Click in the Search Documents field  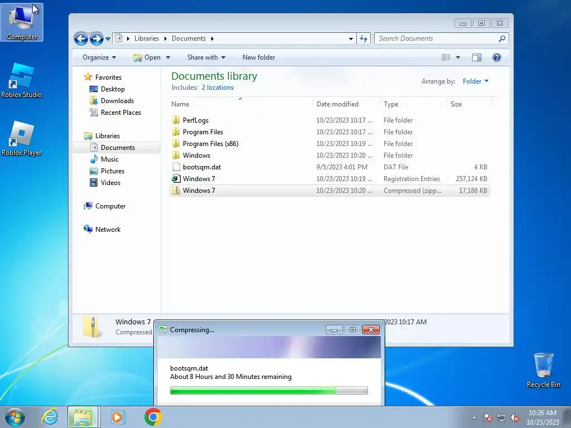[x=442, y=38]
